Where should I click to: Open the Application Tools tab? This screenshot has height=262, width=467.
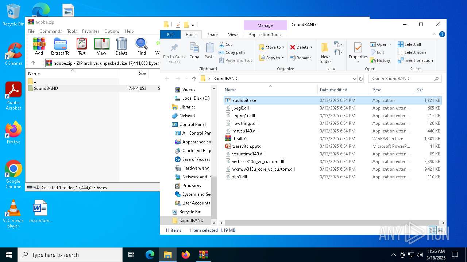(x=265, y=35)
